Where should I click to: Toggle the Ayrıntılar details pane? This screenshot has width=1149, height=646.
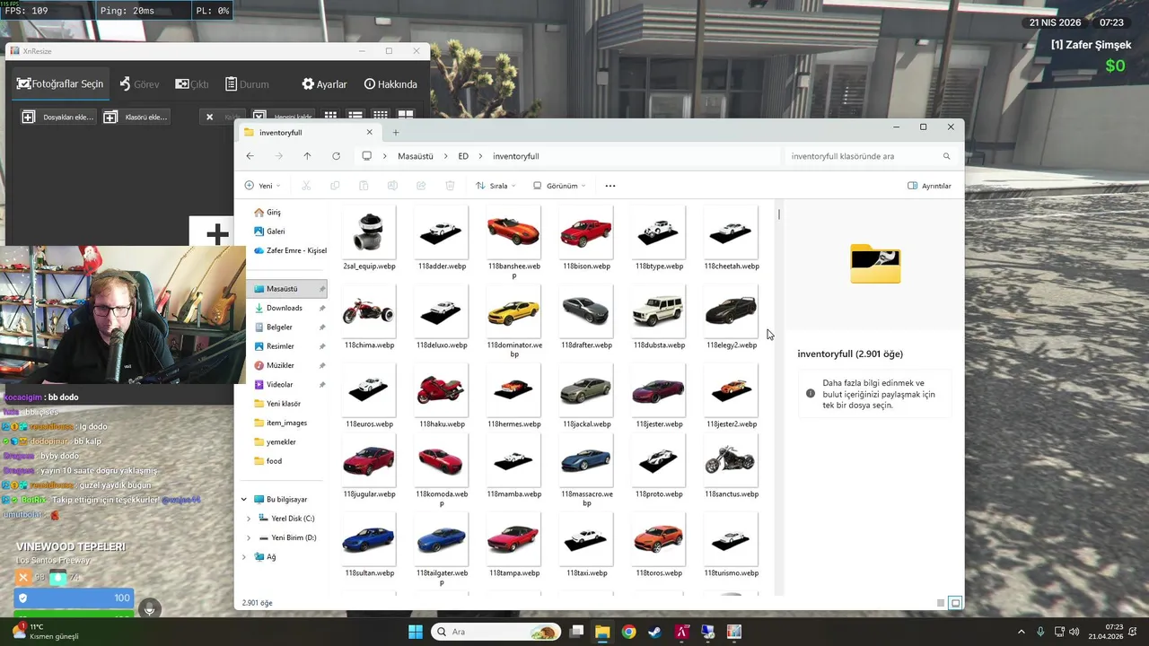929,186
